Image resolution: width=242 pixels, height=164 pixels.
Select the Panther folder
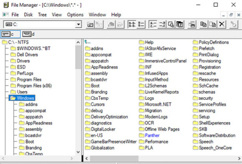click(149, 136)
